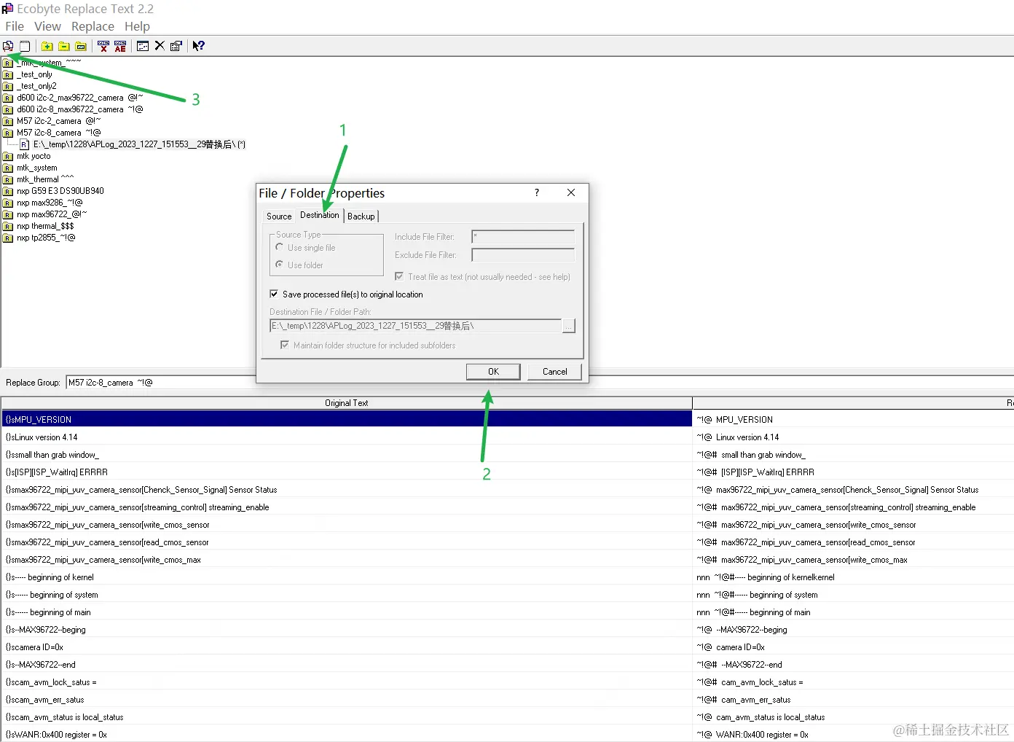Select the {}s[ISP][ISP_WaitIrq] ERRRR row
The image size is (1014, 742).
[347, 472]
